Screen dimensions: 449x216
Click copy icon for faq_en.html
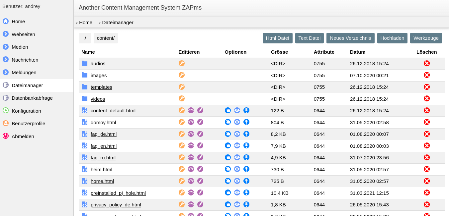pos(228,145)
